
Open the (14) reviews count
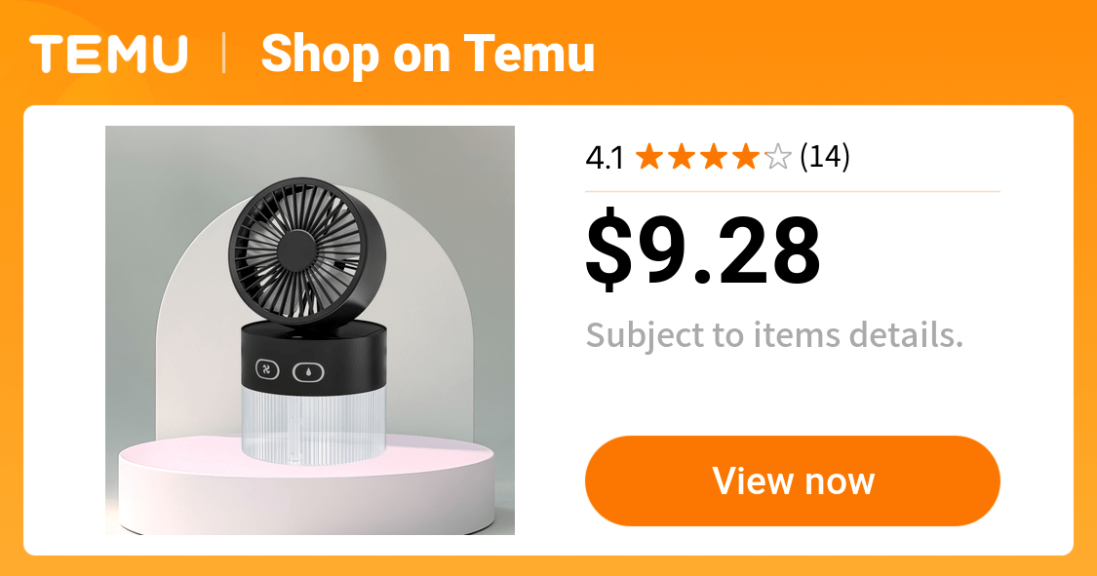coord(825,157)
